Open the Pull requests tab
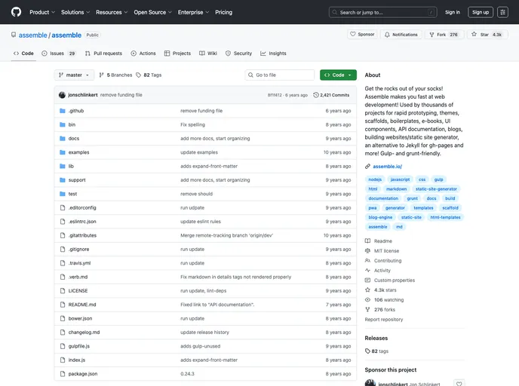Image resolution: width=519 pixels, height=386 pixels. coord(103,54)
